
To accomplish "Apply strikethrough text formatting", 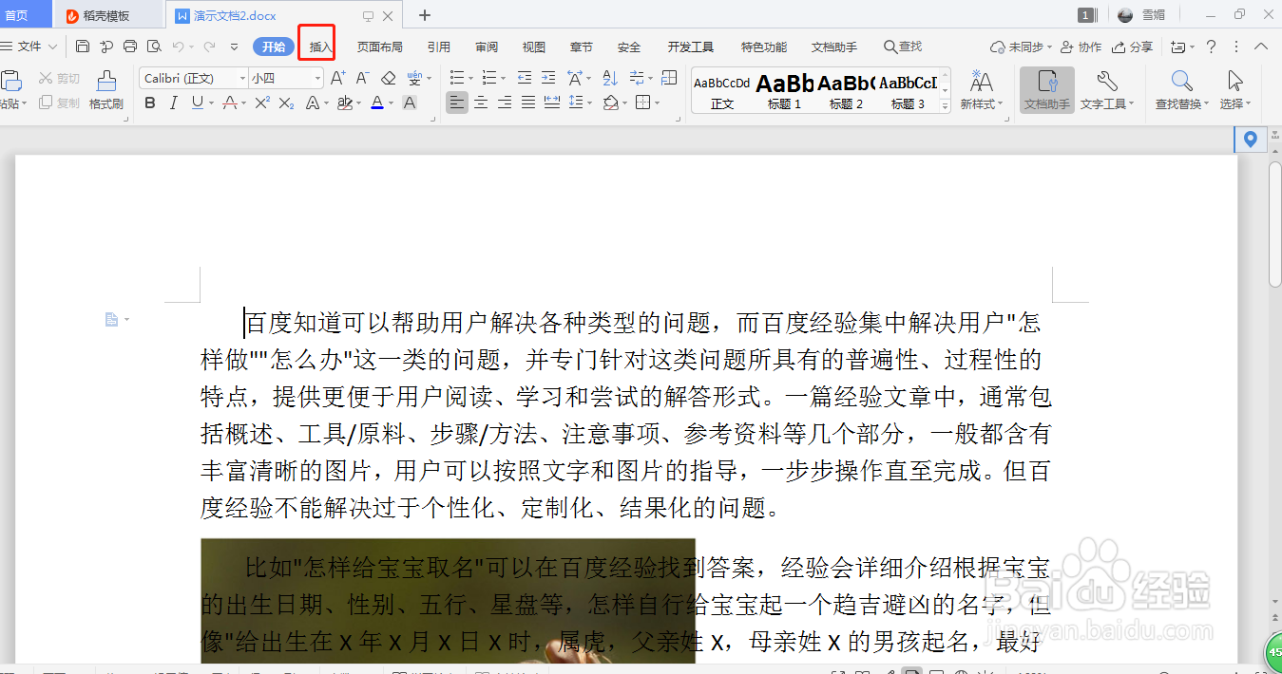I will point(229,103).
